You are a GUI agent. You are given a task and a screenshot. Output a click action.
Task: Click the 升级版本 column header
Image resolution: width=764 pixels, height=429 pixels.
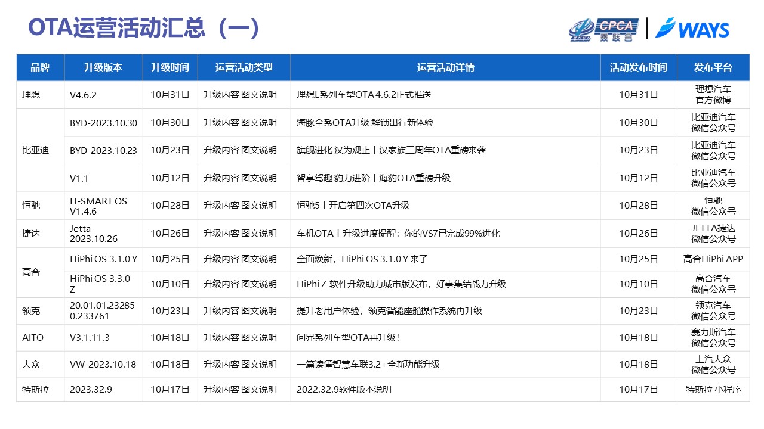[x=103, y=68]
